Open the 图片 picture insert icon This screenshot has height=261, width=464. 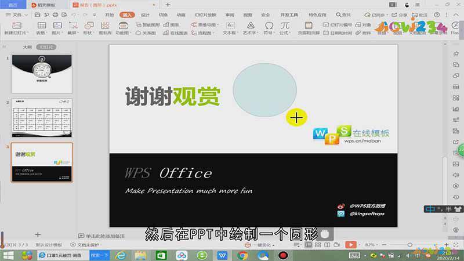(57, 28)
